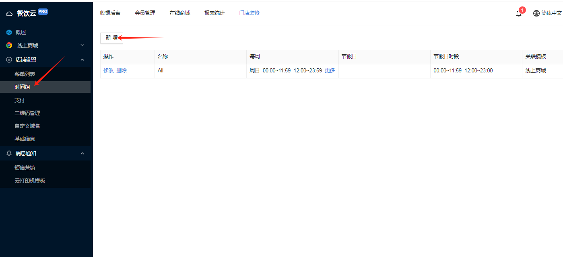Click the 00:00~11:59 12:00~23:00 holiday period cell
Image resolution: width=563 pixels, height=257 pixels.
pos(476,71)
